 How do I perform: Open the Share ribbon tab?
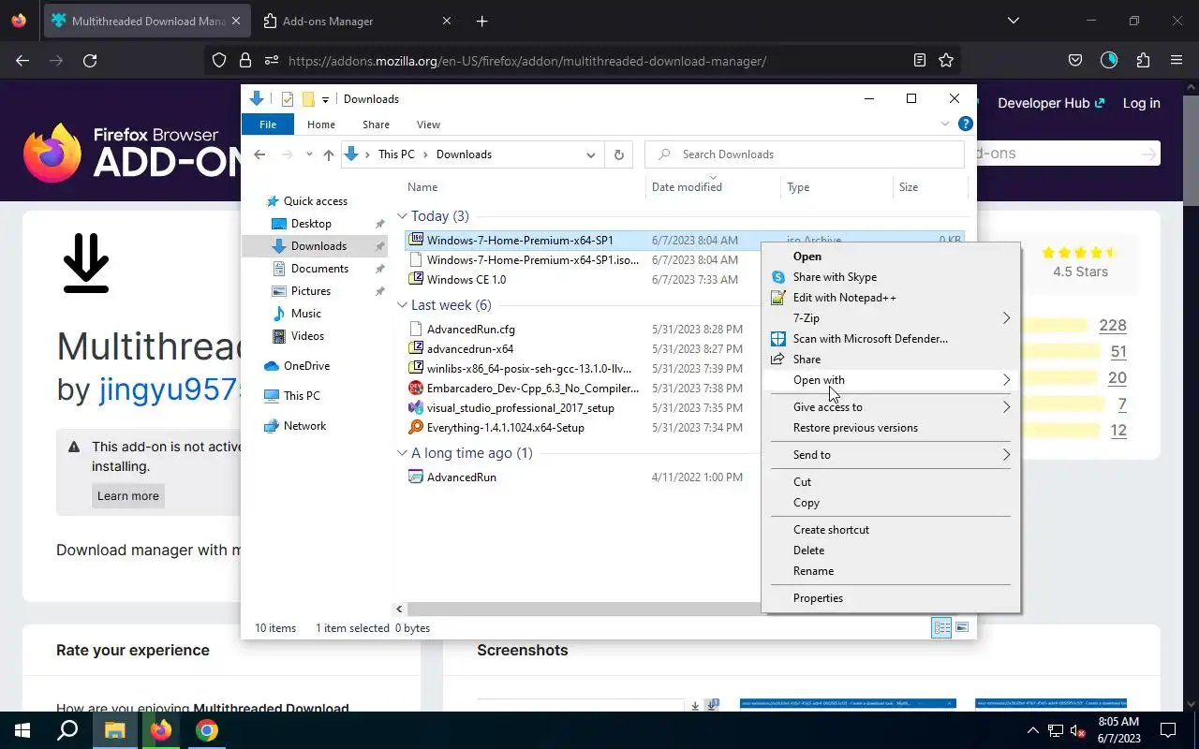tap(376, 125)
